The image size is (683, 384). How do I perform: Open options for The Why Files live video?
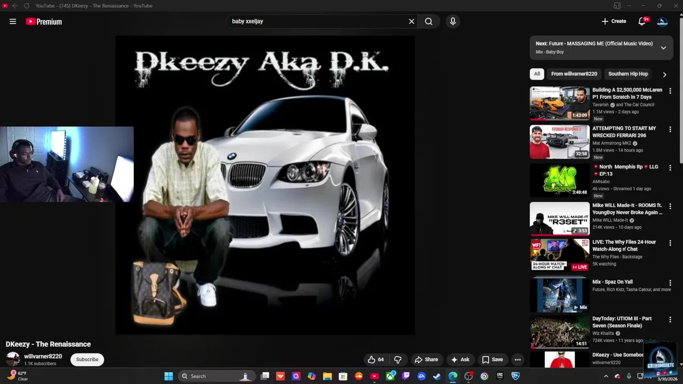(670, 243)
